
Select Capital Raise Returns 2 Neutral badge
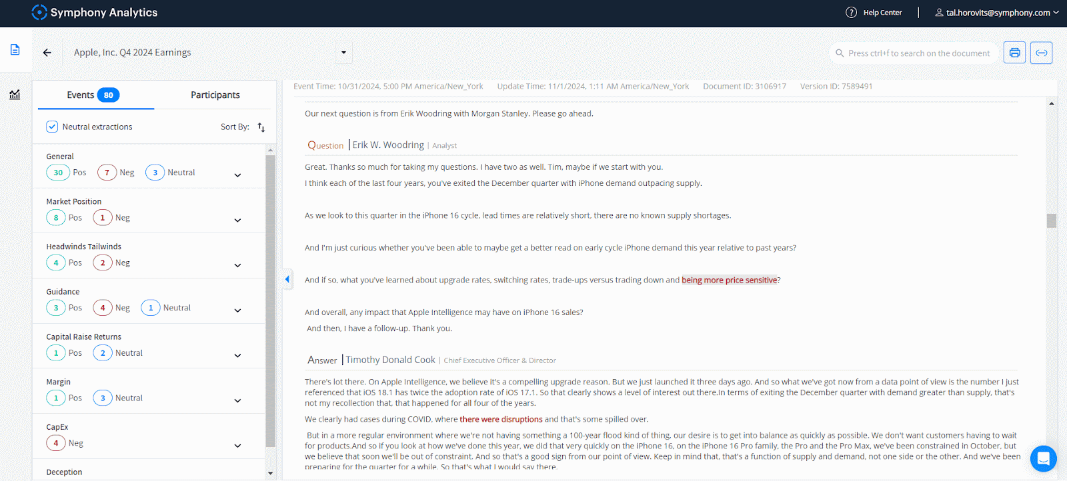pos(103,353)
